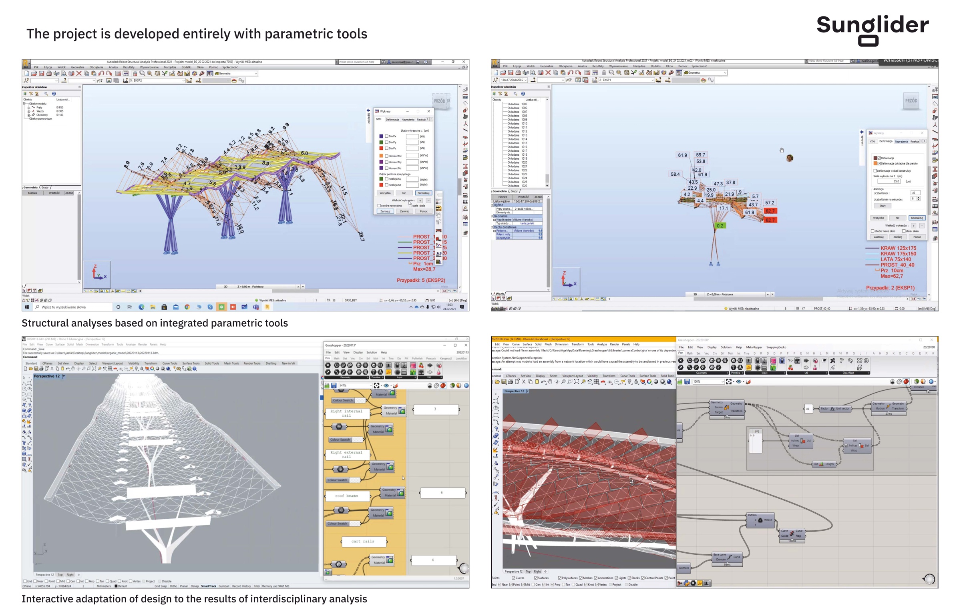Switch to the Naprężenia tab in the left Wykresy dialog

click(408, 120)
